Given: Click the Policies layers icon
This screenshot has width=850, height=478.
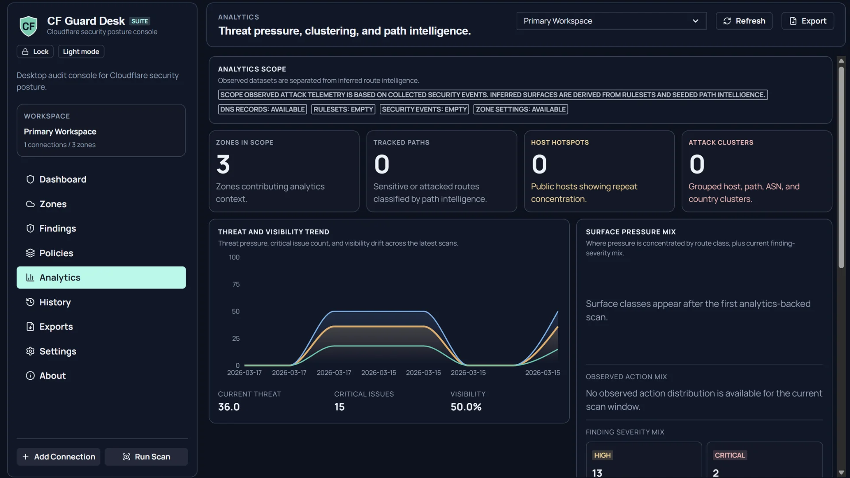Looking at the screenshot, I should click(30, 253).
